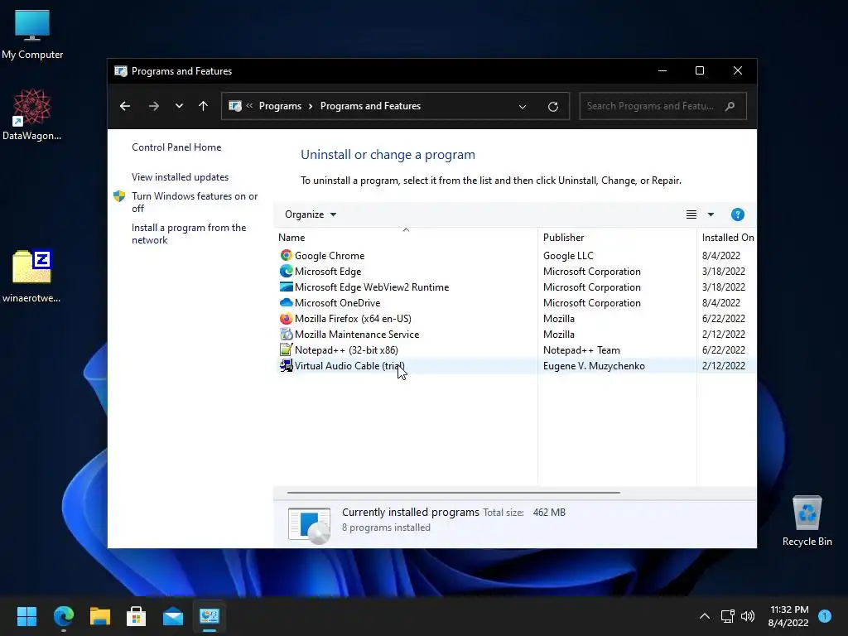The width and height of the screenshot is (848, 636).
Task: Expand the breadcrumb double-chevron before Programs
Action: tap(249, 106)
